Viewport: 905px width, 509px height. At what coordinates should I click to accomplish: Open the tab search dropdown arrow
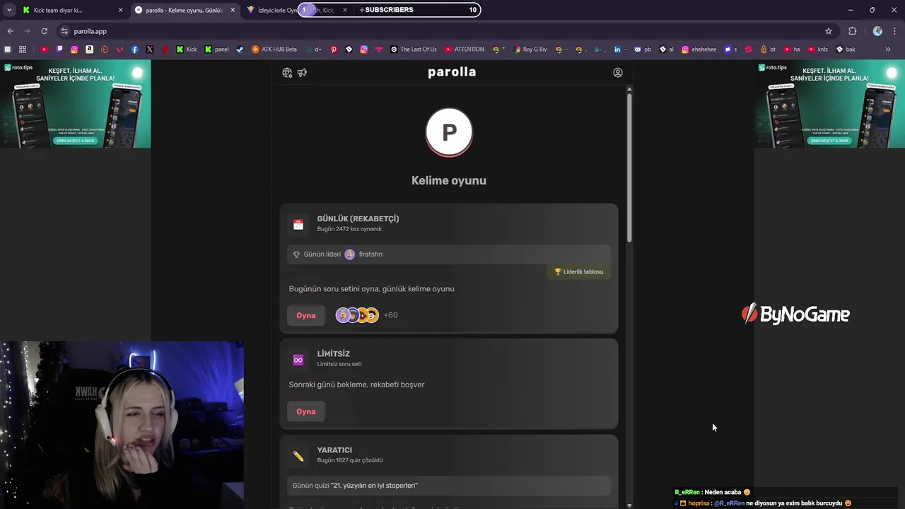coord(8,10)
